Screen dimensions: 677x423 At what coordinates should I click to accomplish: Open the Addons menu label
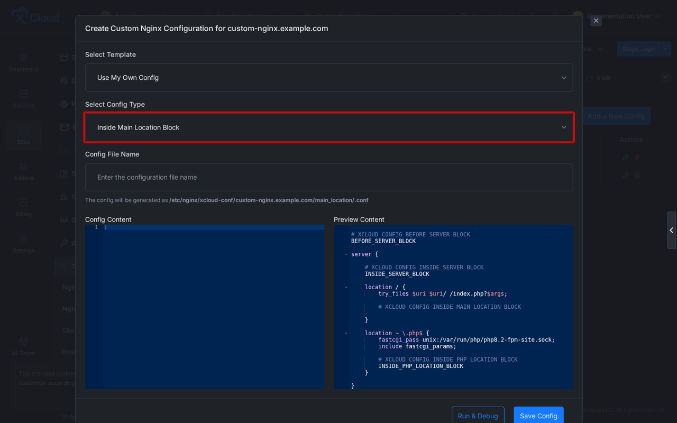[23, 178]
